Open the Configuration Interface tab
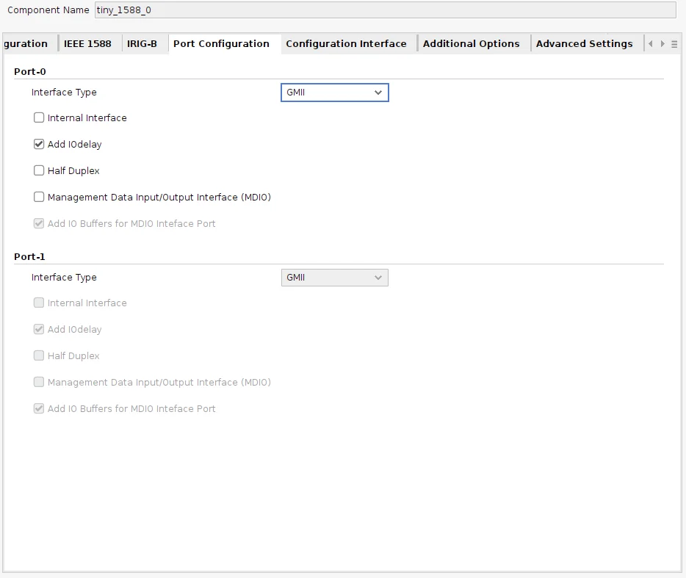Image resolution: width=686 pixels, height=578 pixels. (346, 44)
